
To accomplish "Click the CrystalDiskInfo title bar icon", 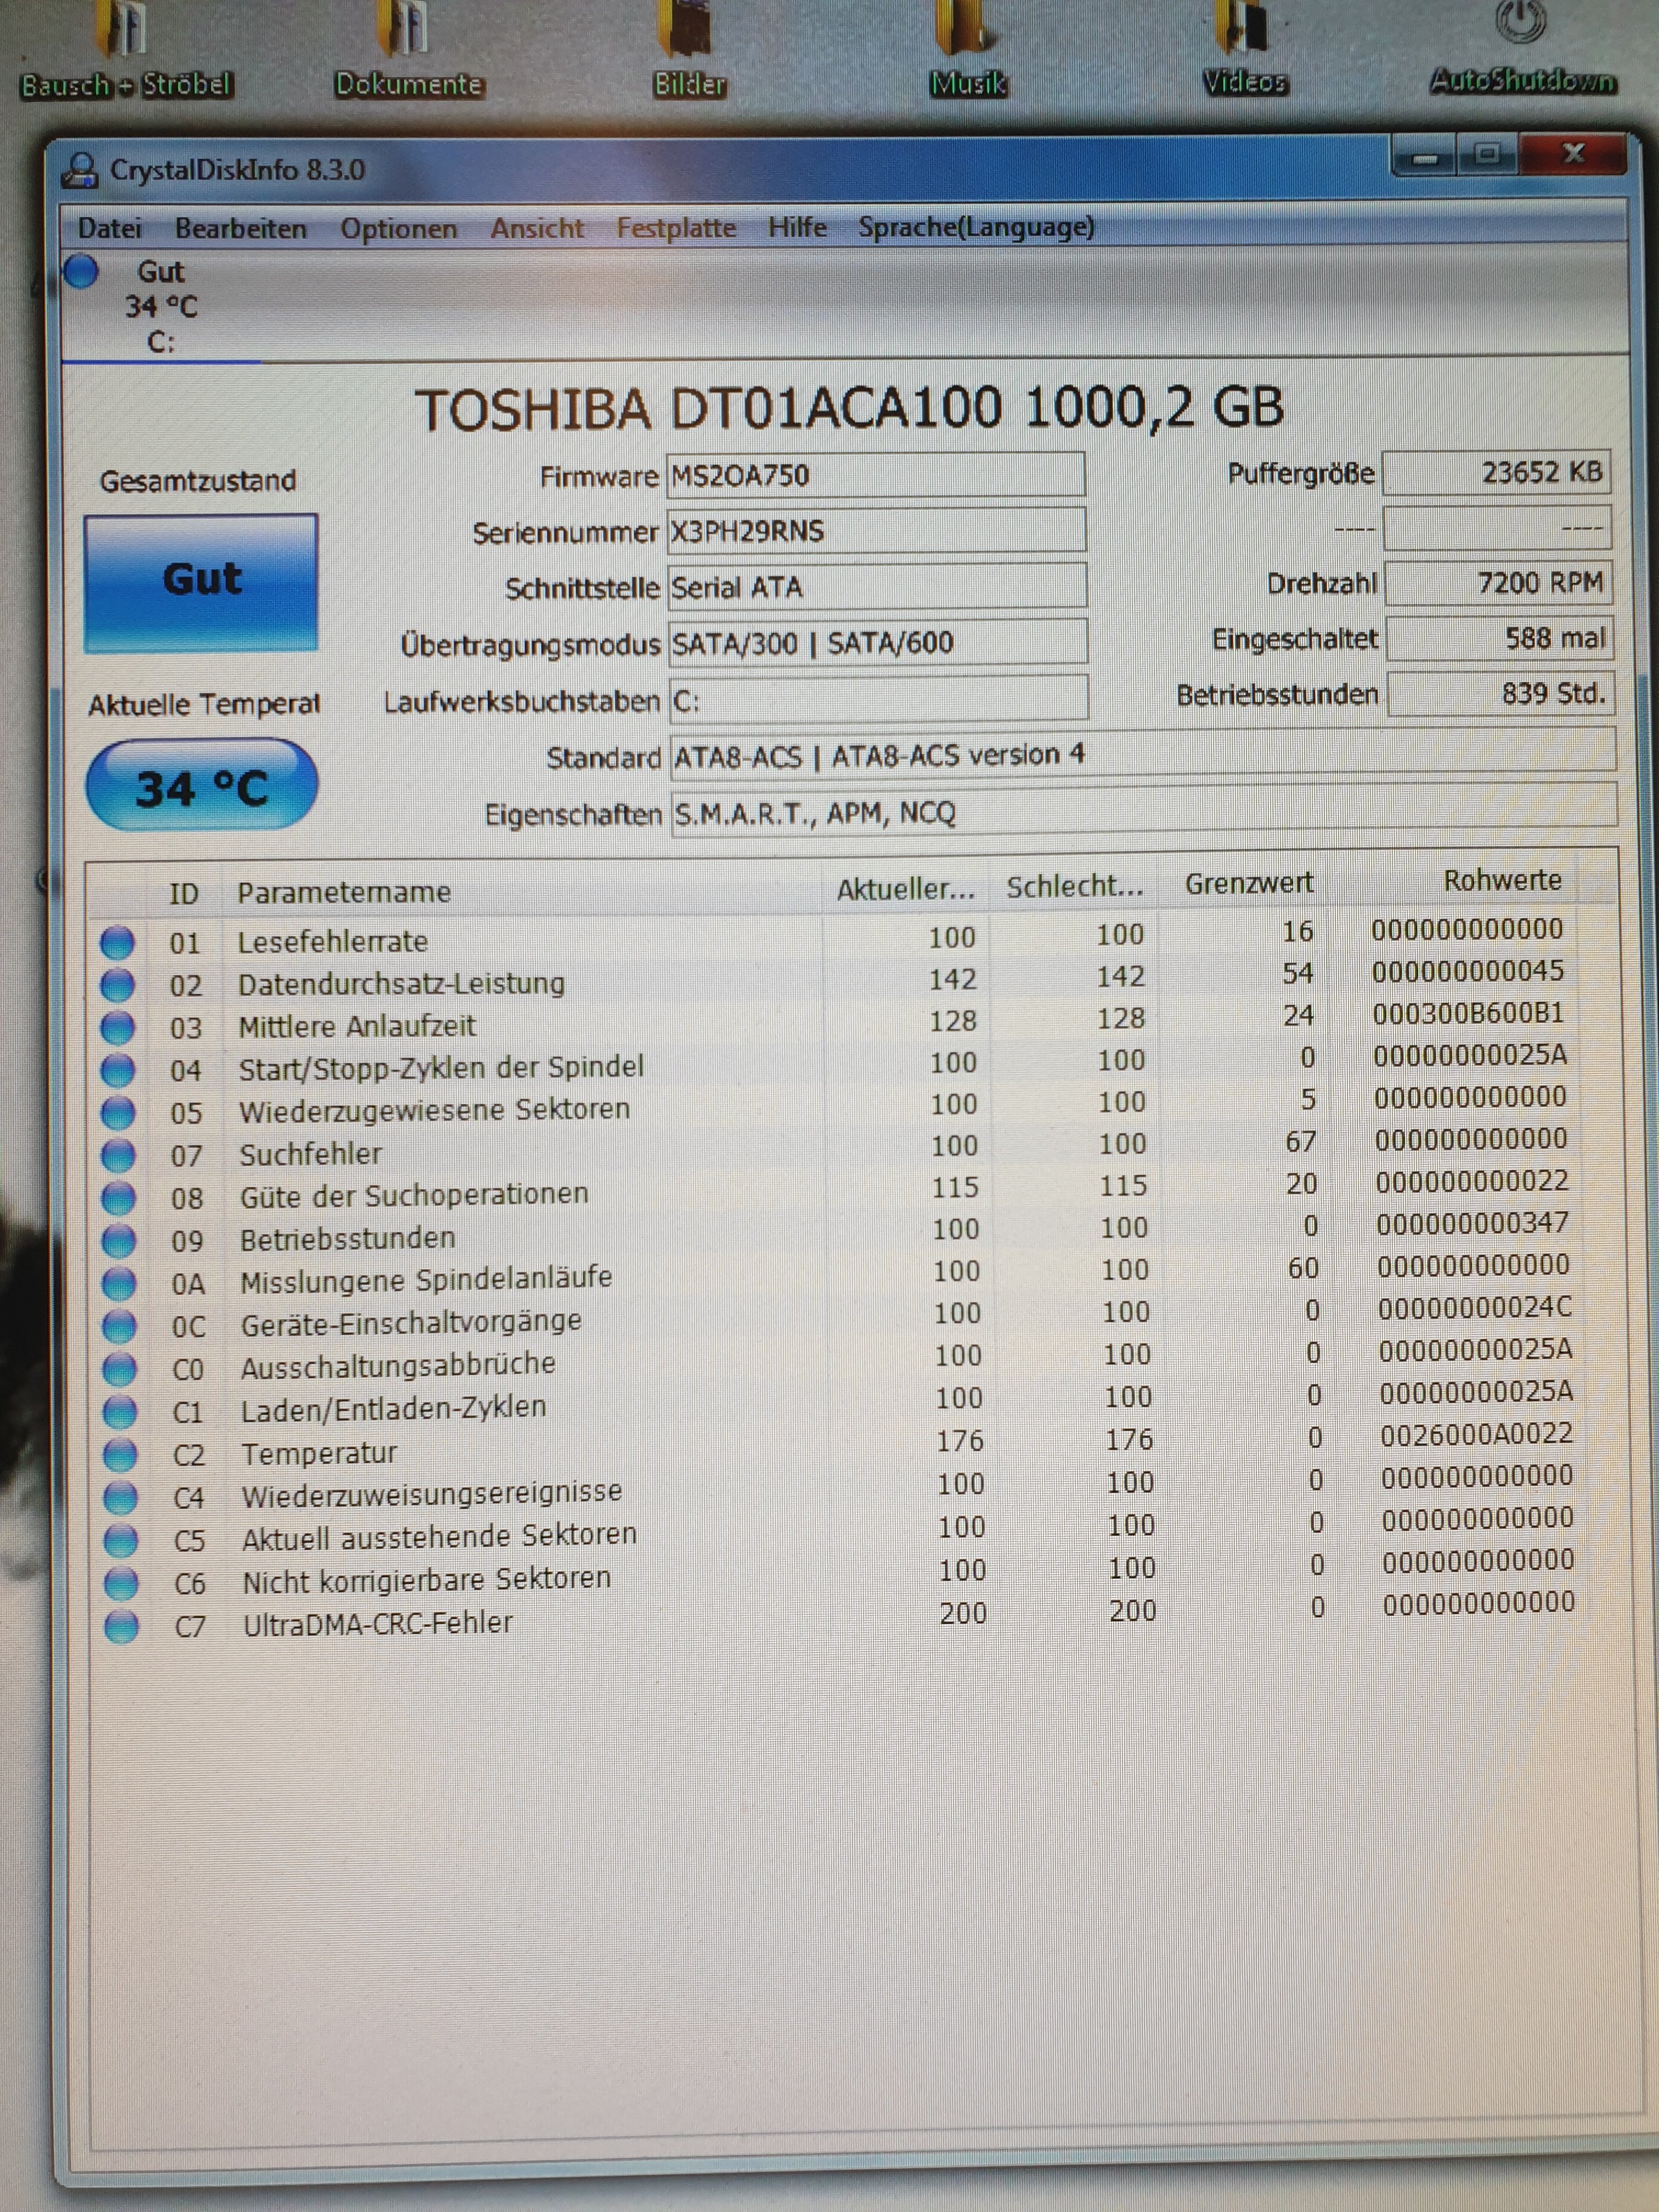I will pos(80,171).
